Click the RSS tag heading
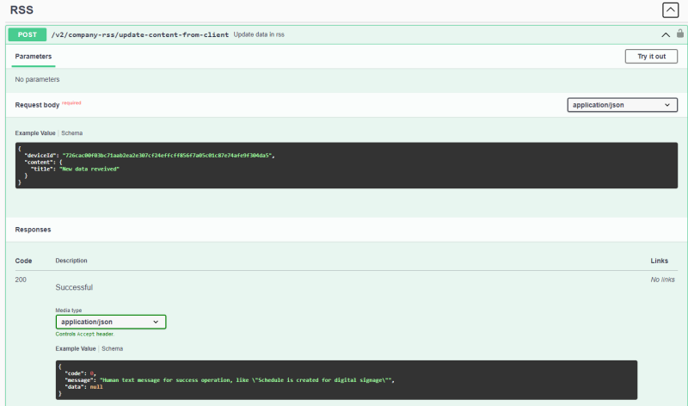Image resolution: width=688 pixels, height=406 pixels. (x=21, y=10)
